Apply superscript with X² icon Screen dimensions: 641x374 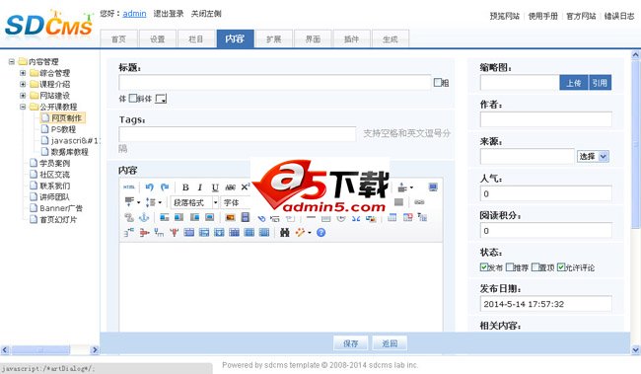pos(245,187)
